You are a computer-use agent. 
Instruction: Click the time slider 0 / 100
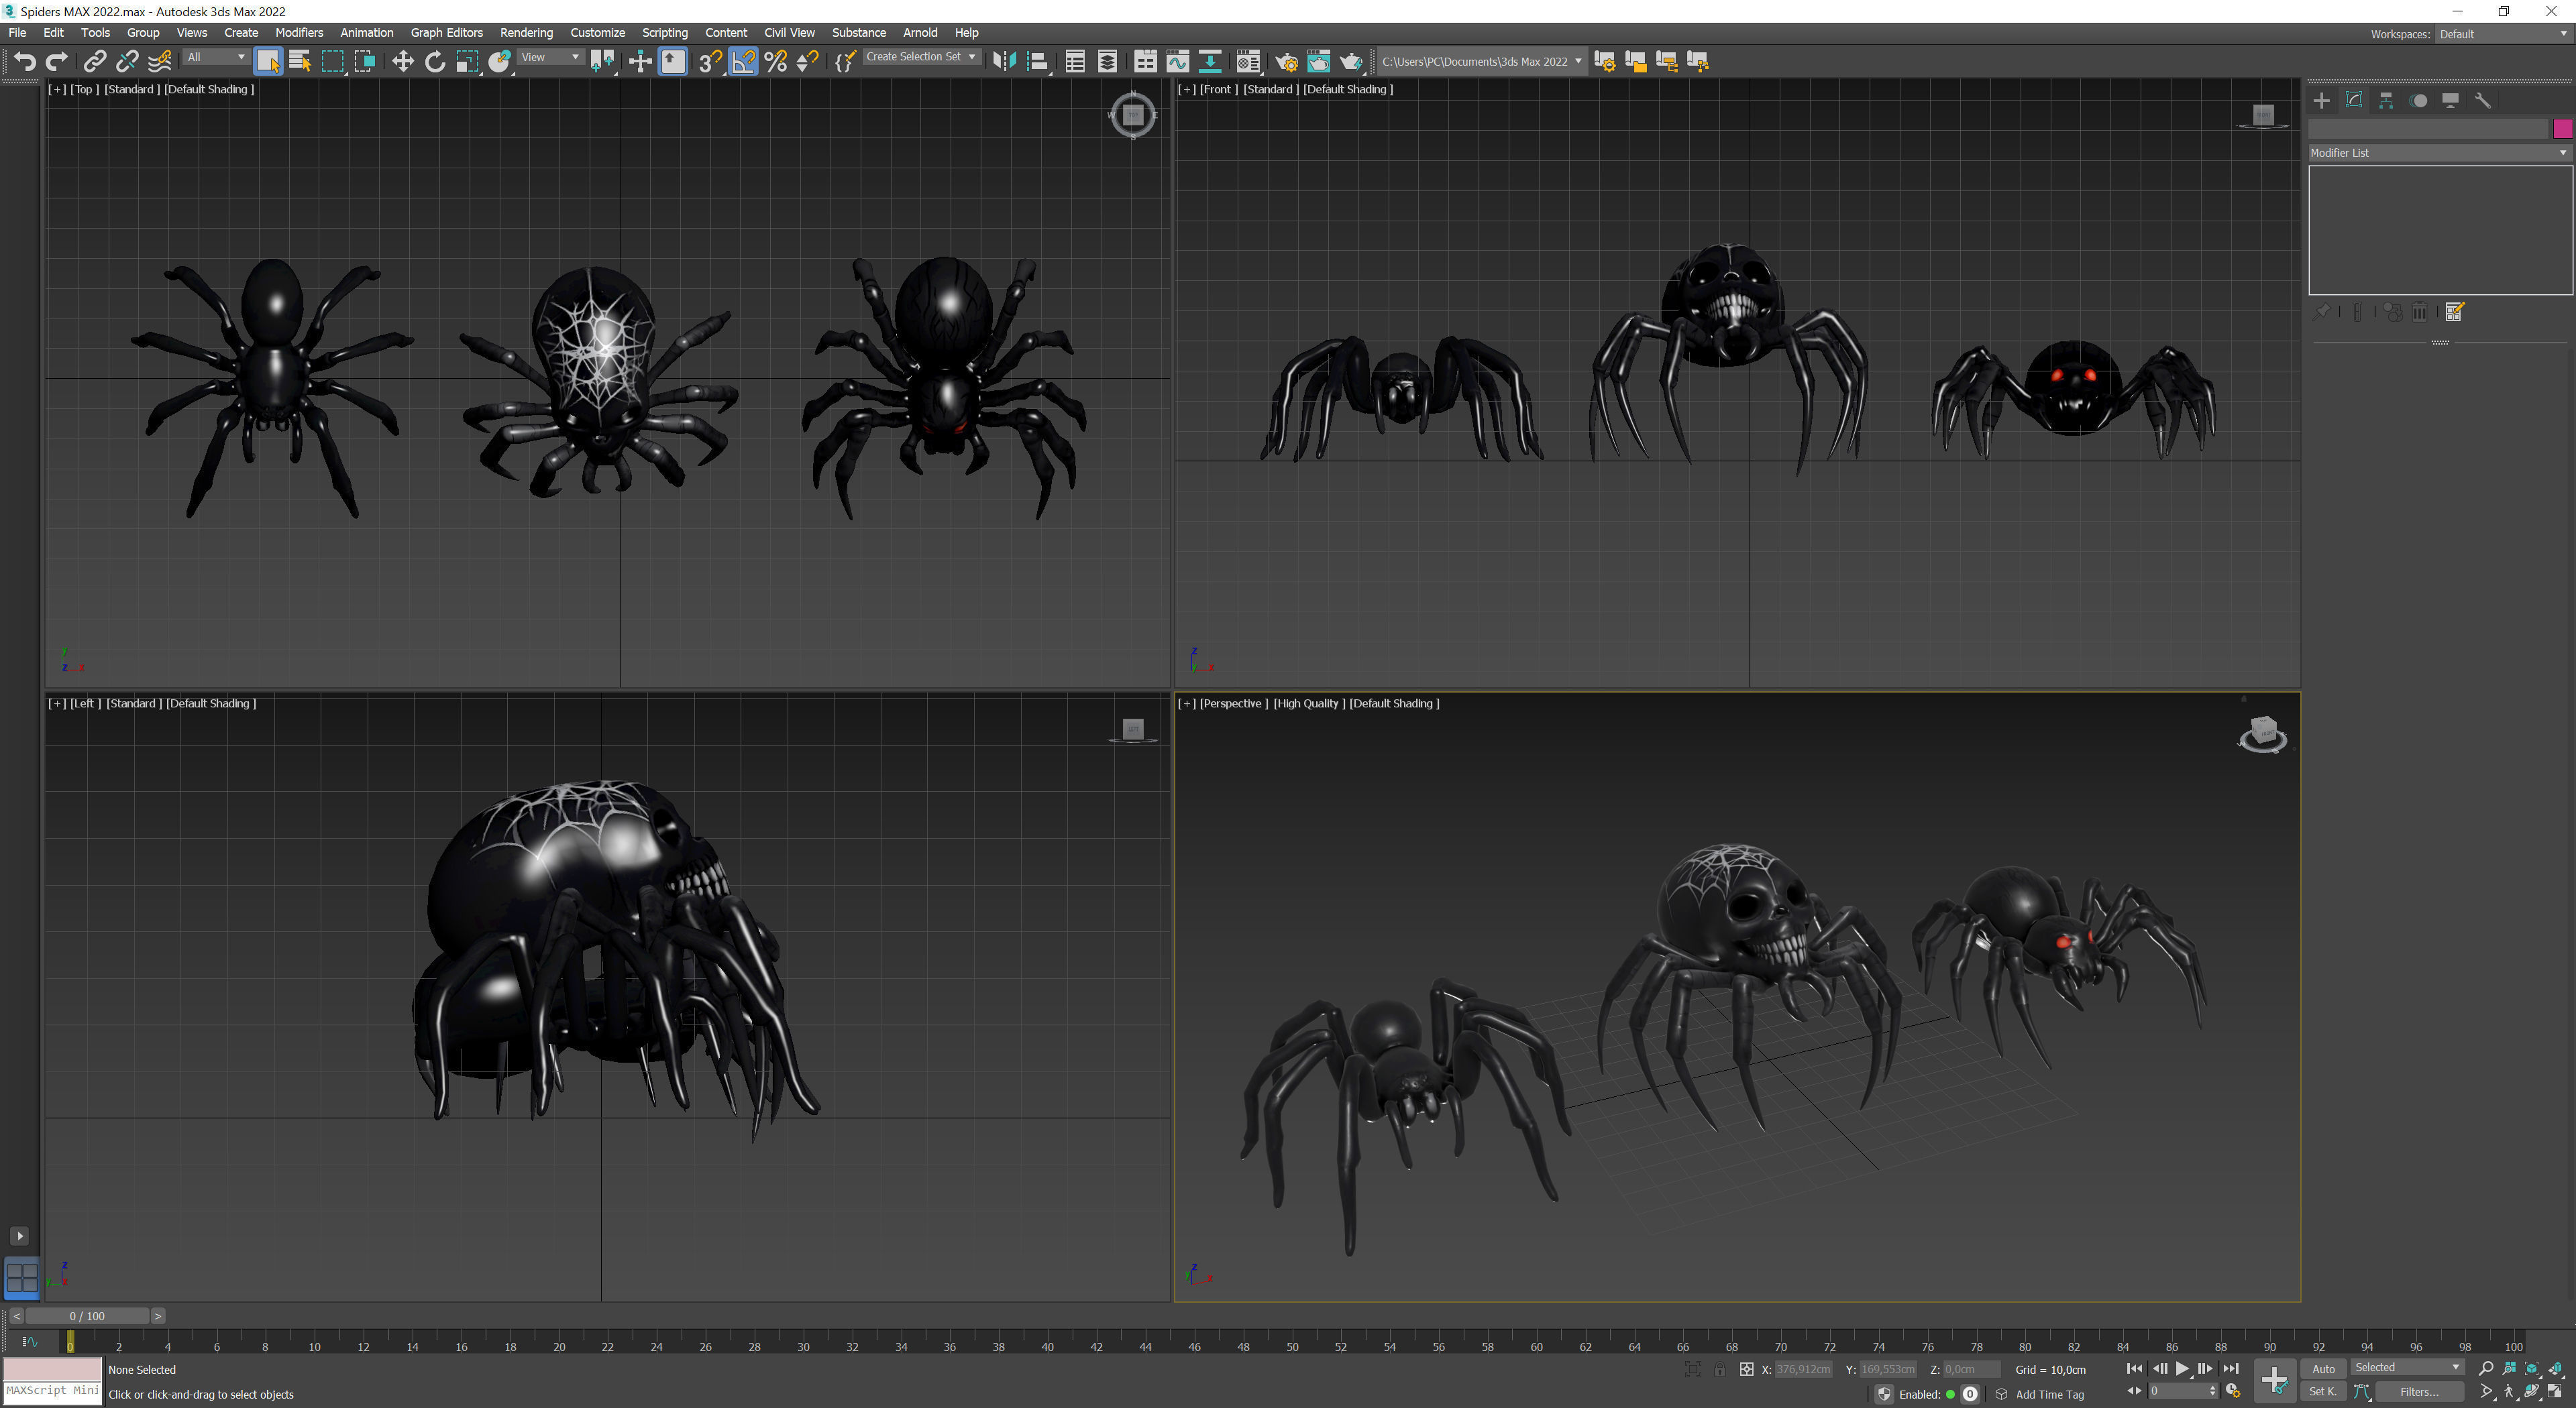click(x=87, y=1316)
